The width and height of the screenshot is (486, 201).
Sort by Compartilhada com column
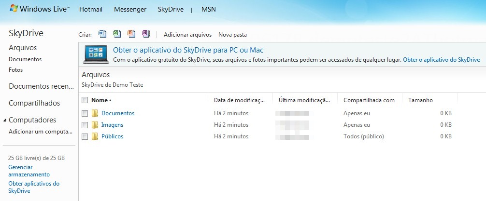coord(369,100)
